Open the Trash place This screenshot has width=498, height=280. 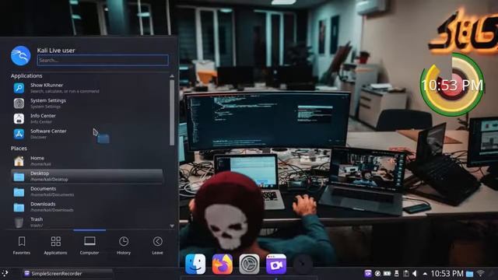point(87,222)
